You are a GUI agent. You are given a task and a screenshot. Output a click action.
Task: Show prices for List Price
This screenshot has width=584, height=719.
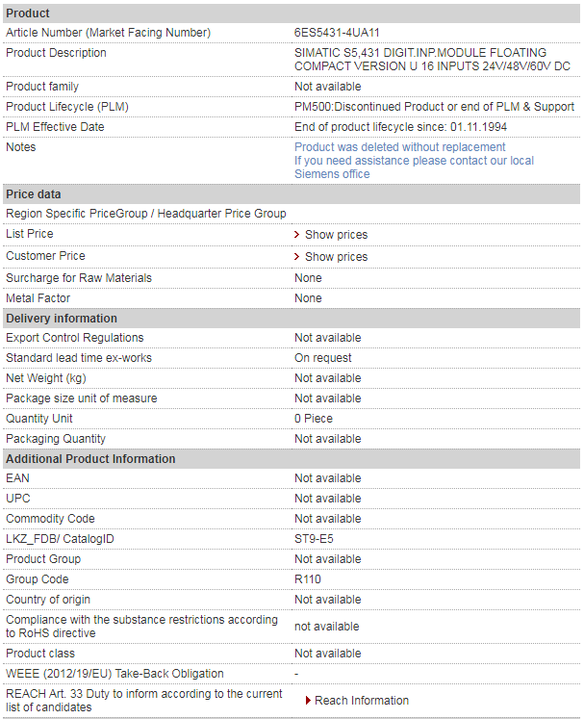pos(336,235)
